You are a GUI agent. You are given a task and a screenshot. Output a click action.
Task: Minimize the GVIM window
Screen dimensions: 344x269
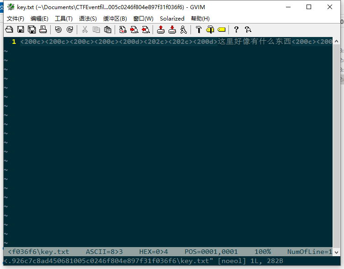point(288,7)
